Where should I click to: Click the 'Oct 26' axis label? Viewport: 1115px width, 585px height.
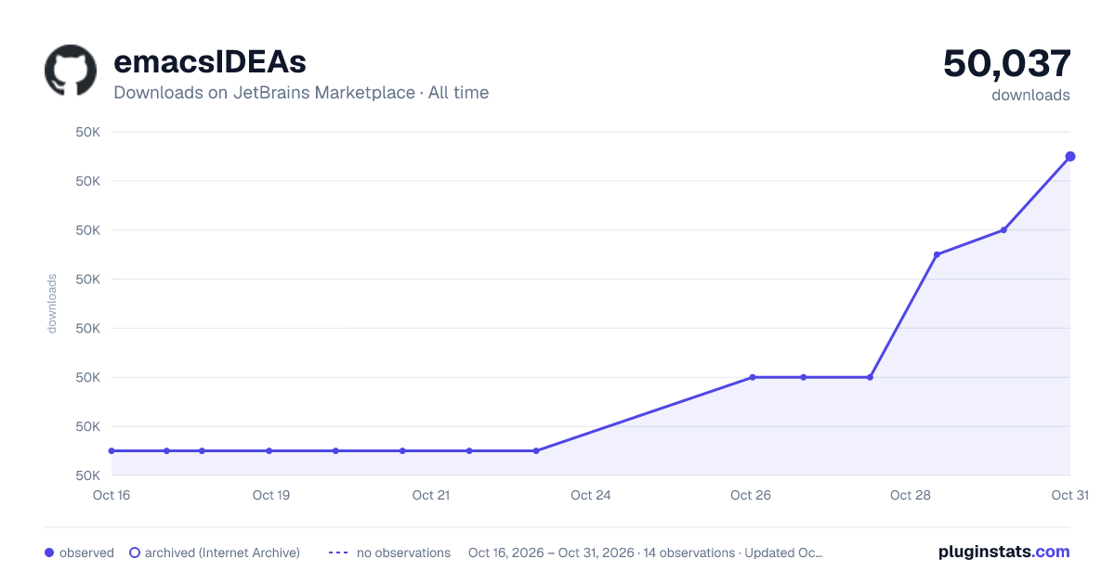click(751, 495)
